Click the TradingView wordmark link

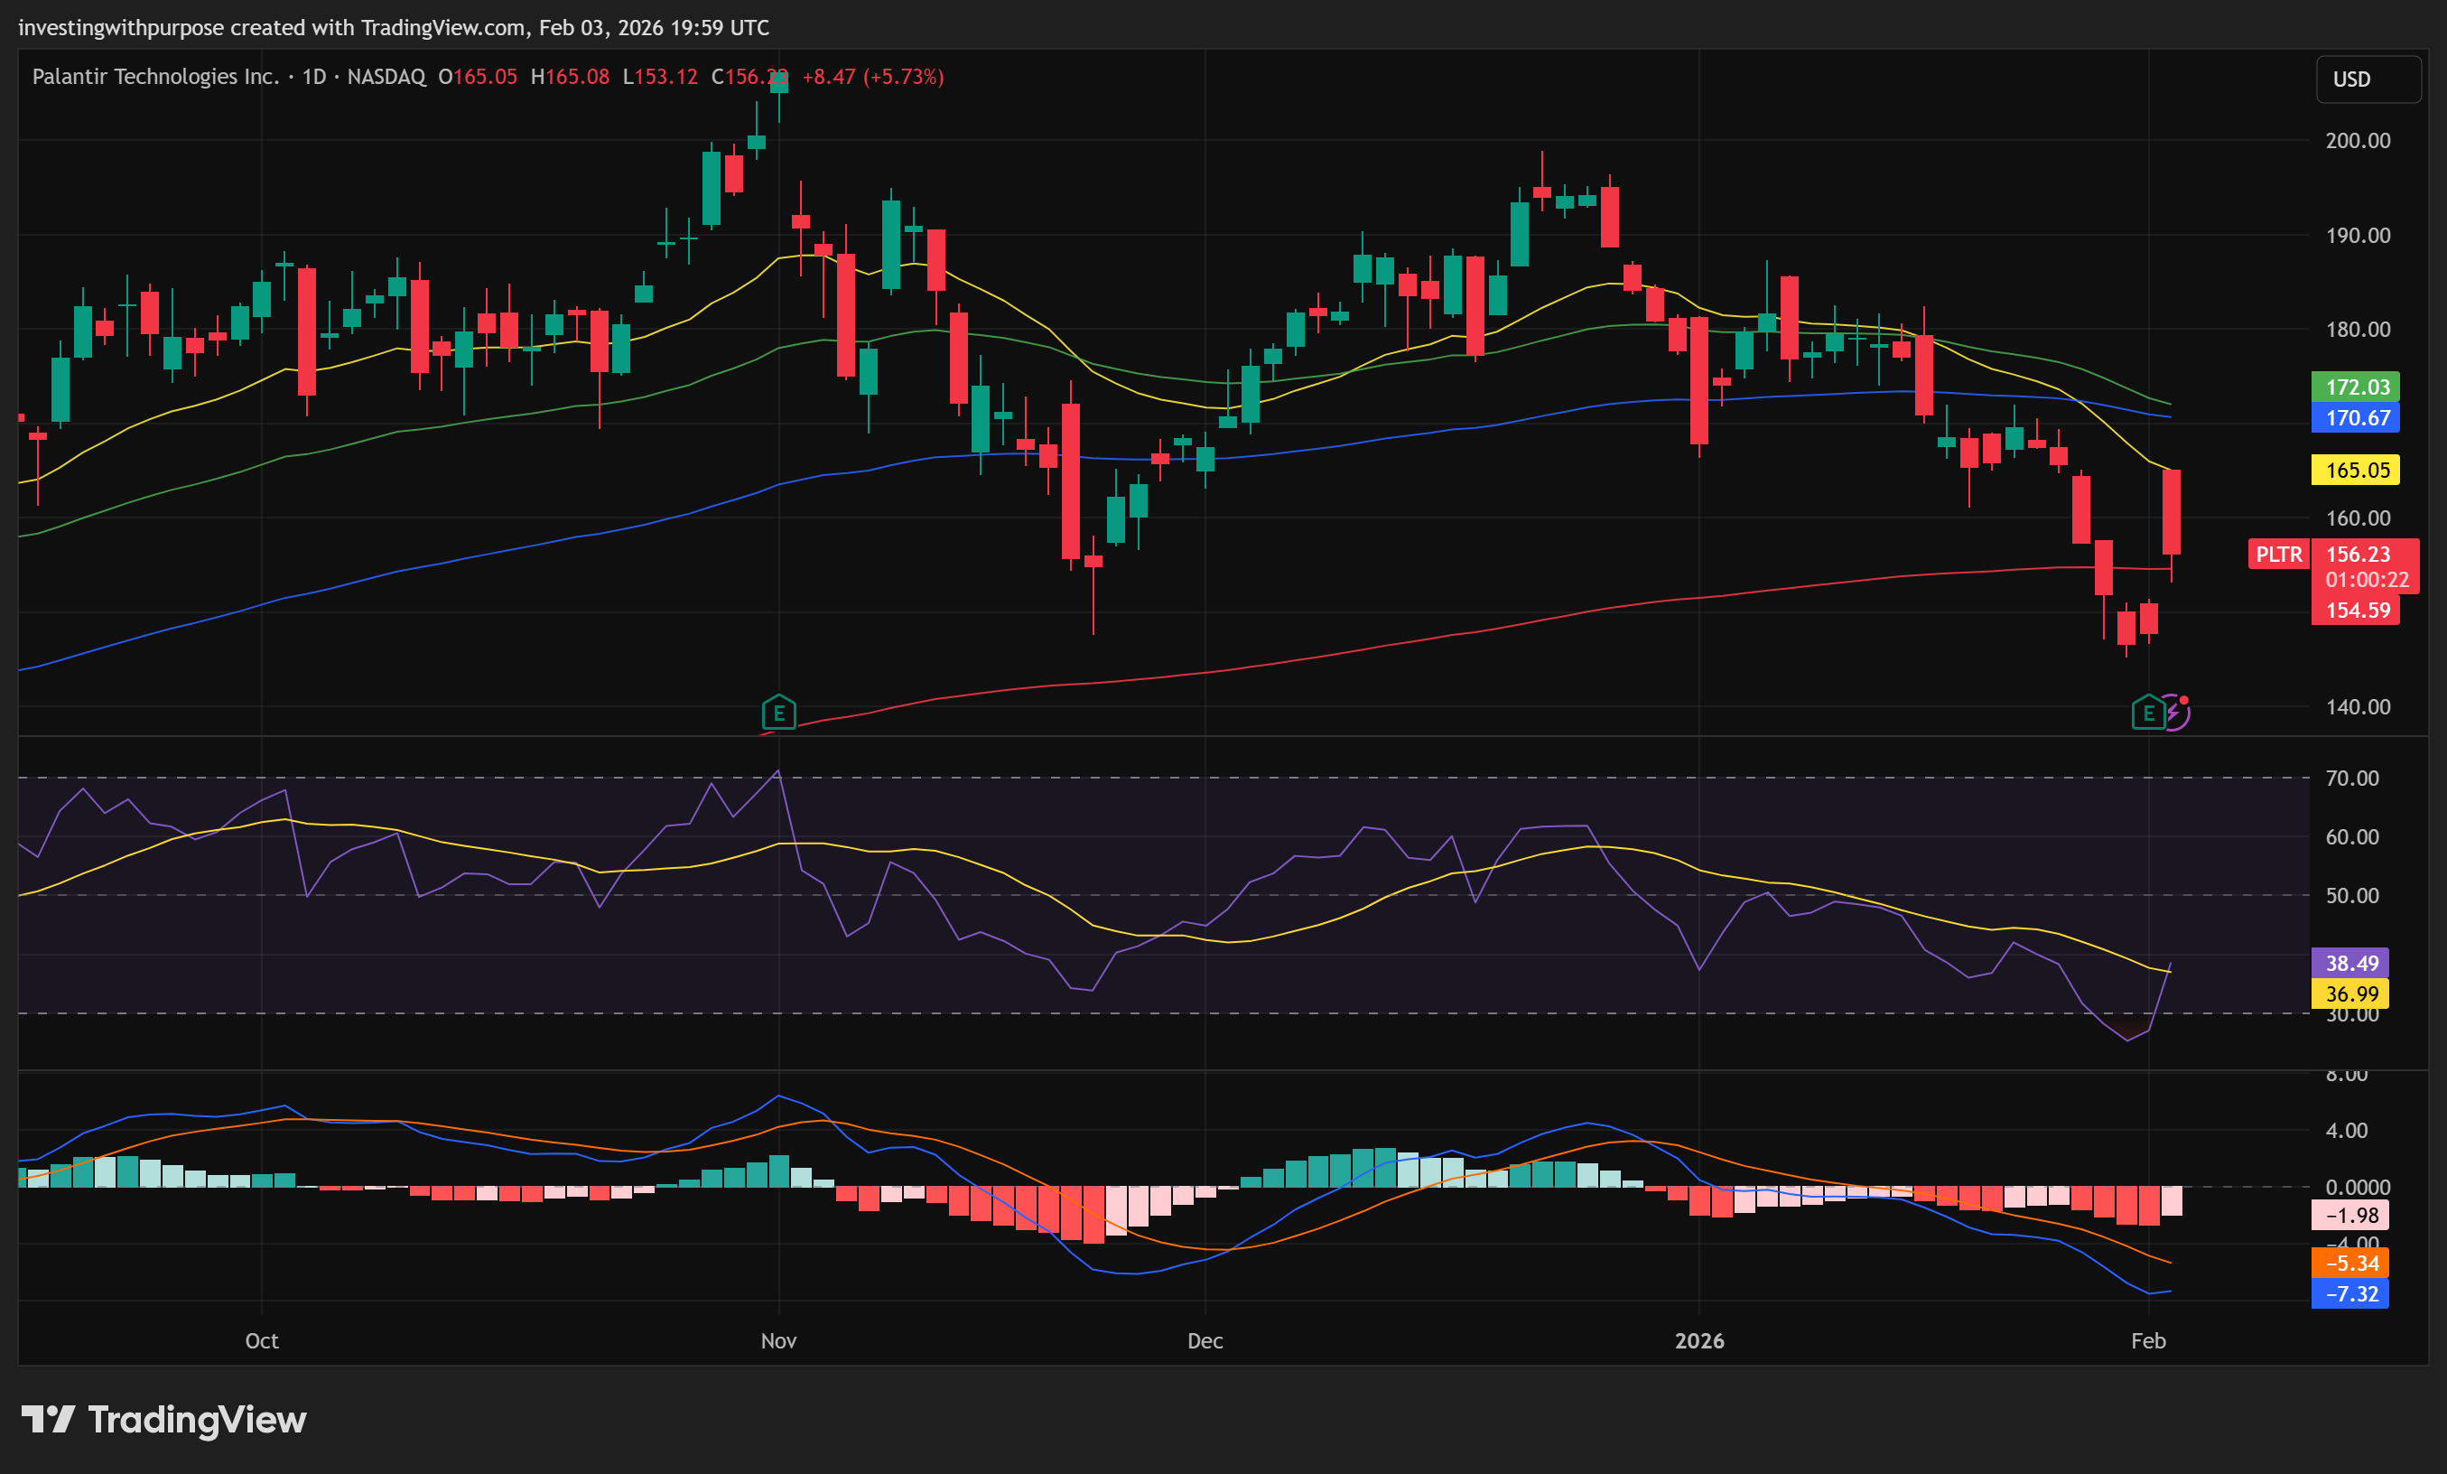197,1420
